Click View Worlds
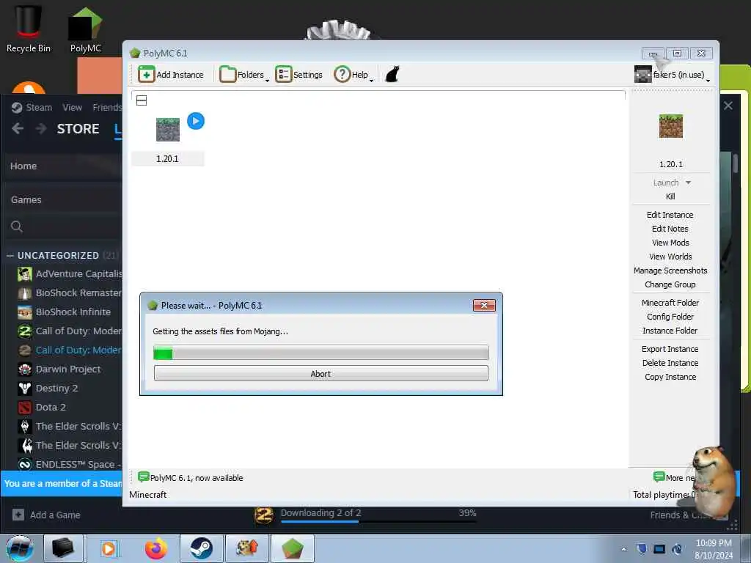This screenshot has height=563, width=751. click(670, 257)
